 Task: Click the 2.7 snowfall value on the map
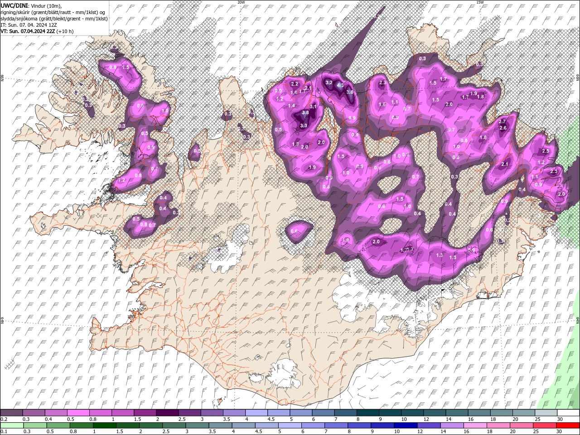(502, 121)
